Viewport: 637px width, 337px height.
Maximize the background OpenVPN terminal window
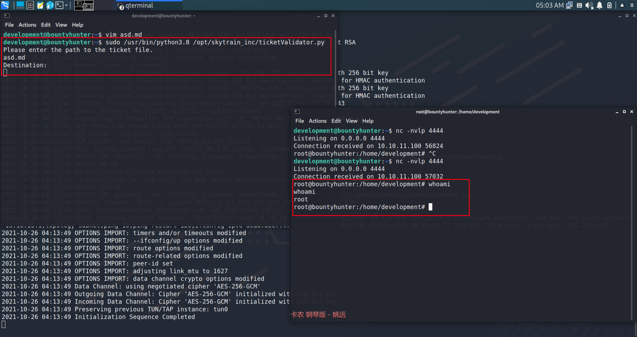(x=627, y=16)
